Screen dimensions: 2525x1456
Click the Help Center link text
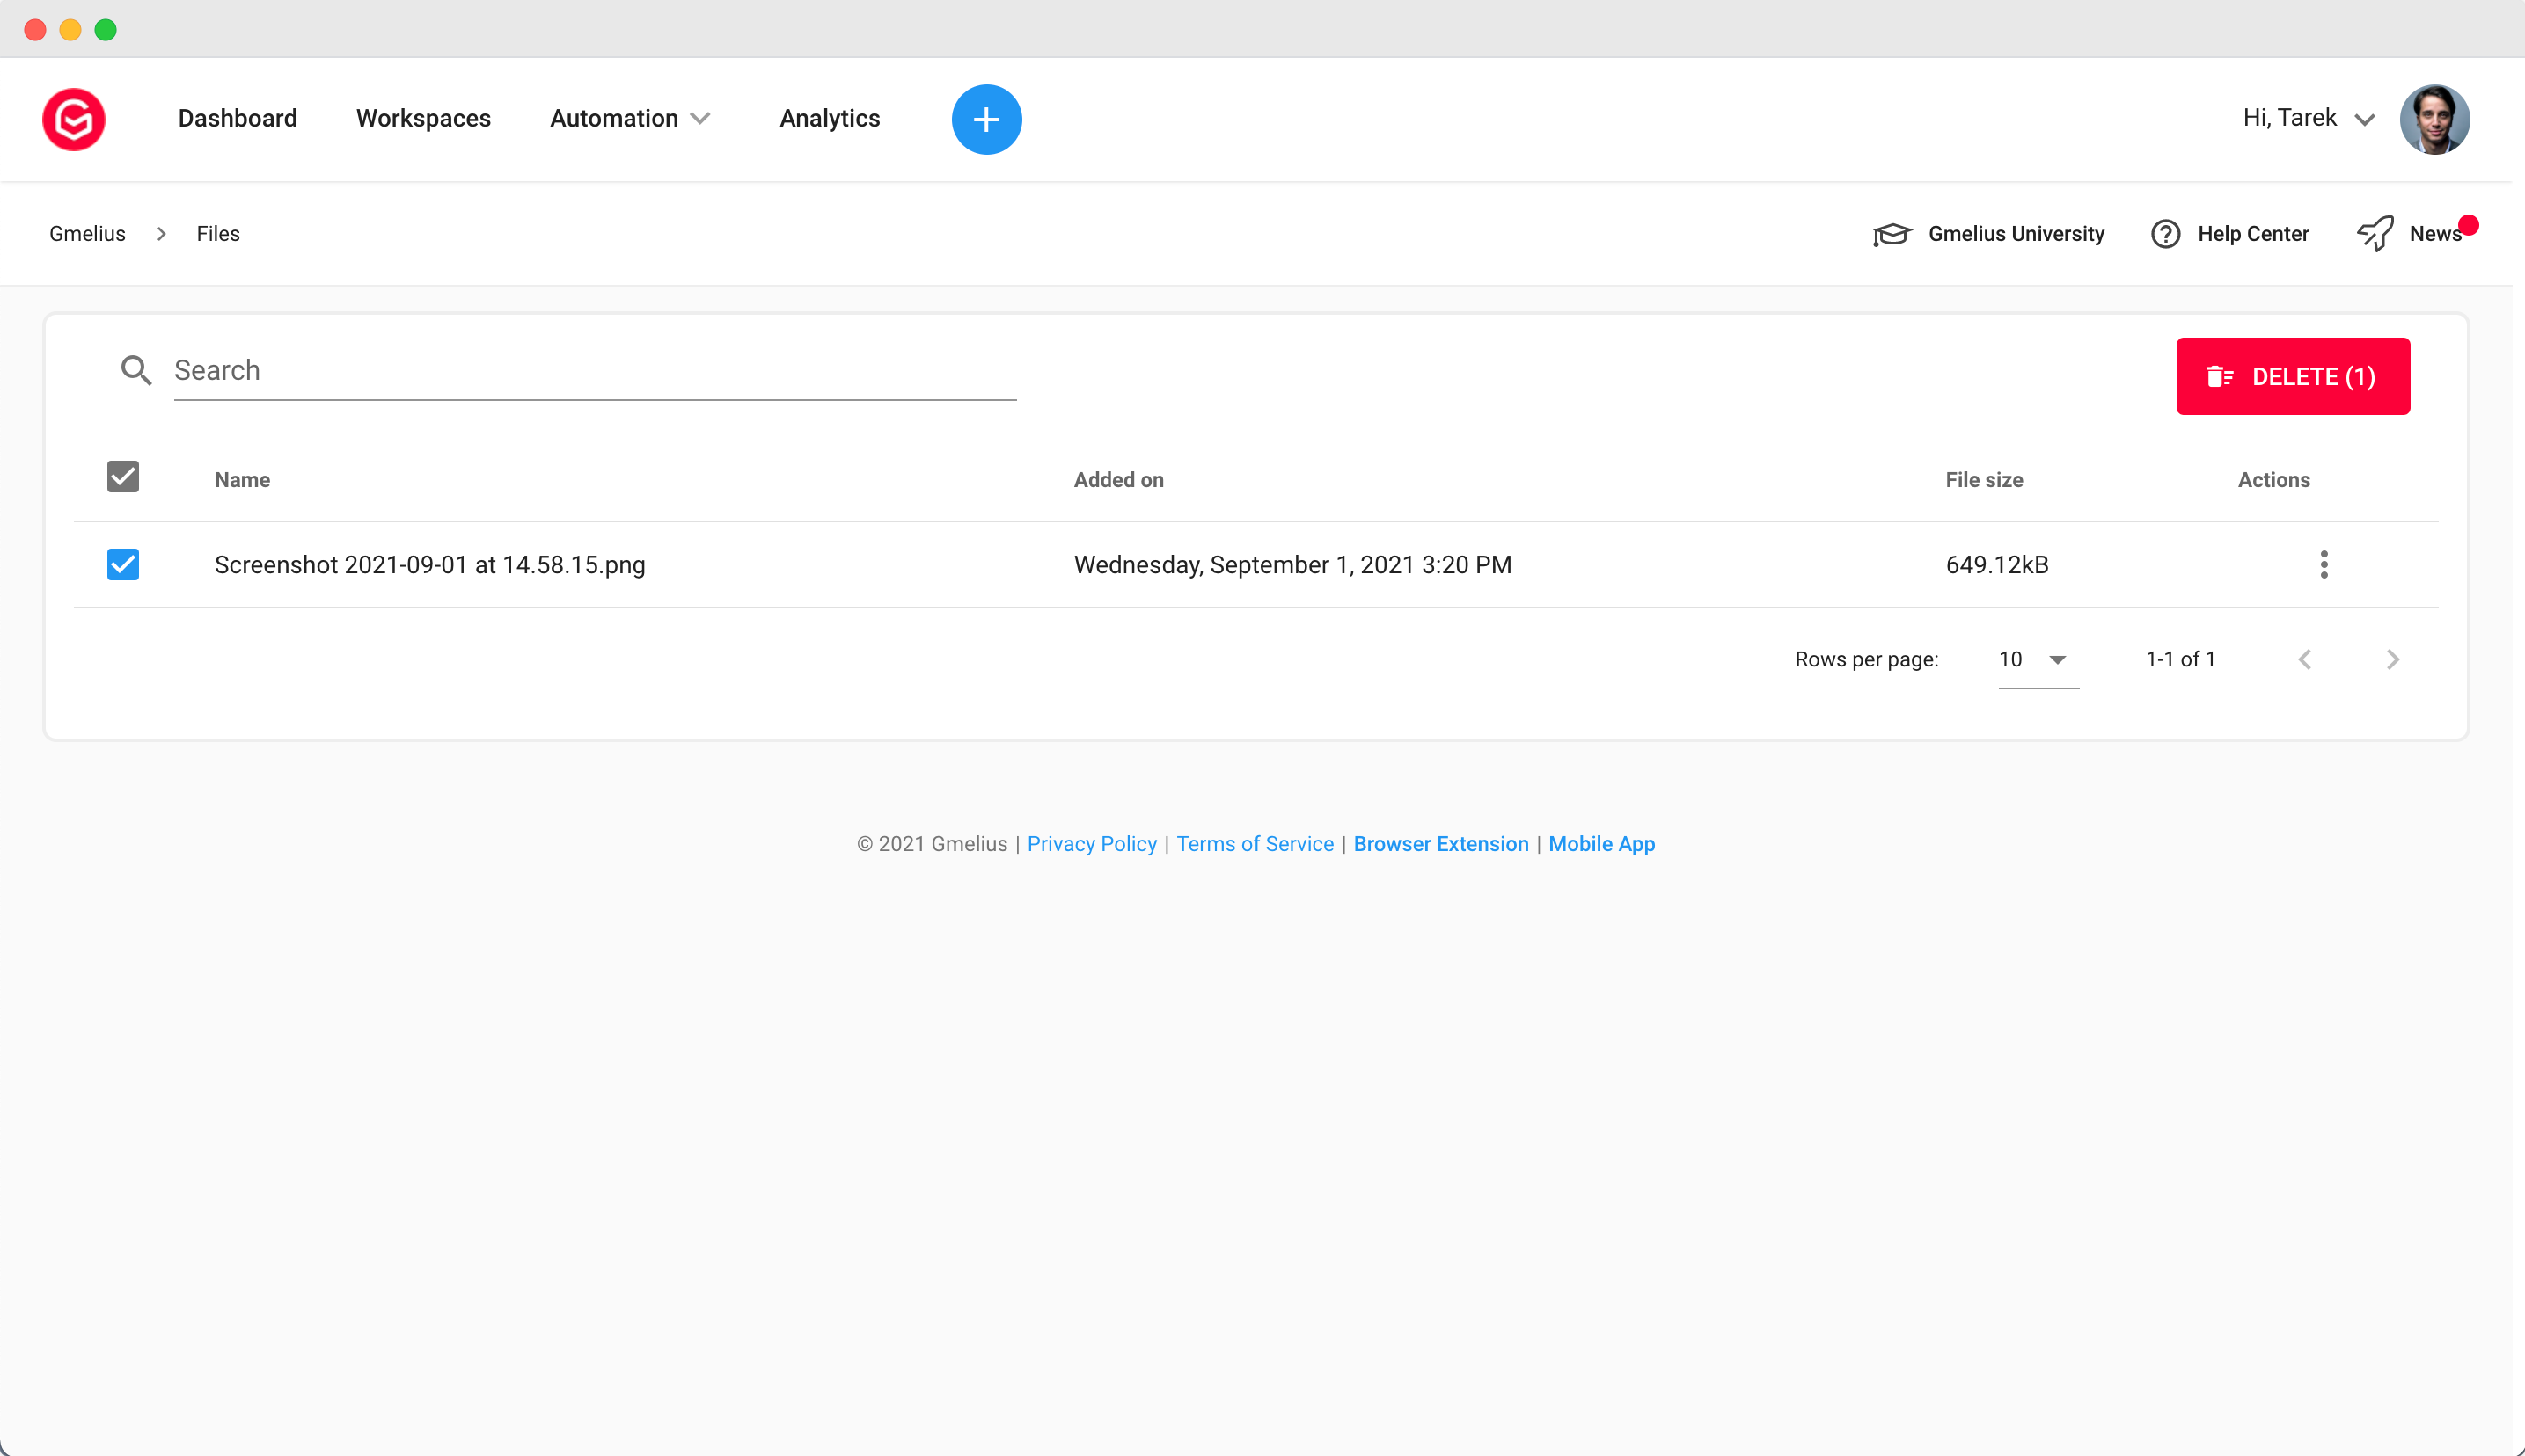[x=2253, y=234]
